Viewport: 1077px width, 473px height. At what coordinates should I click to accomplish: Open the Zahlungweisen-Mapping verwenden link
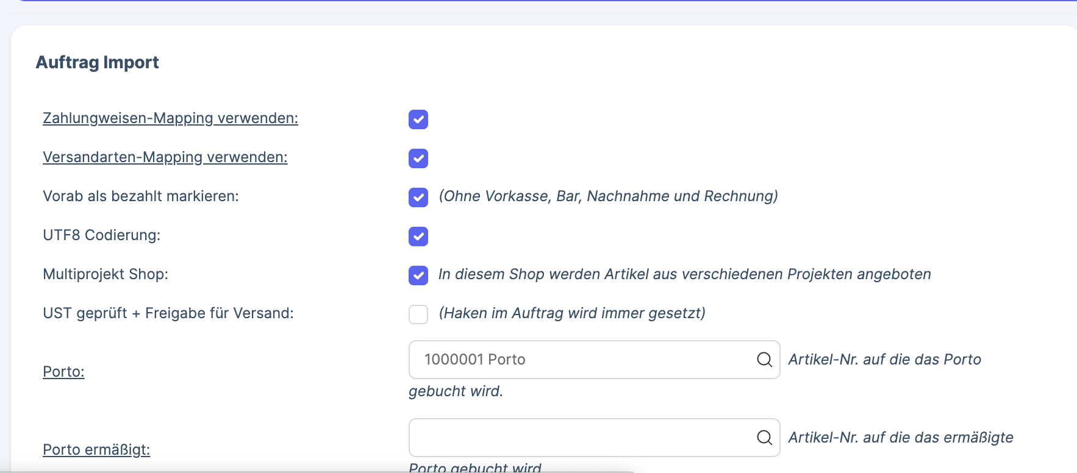pos(170,118)
